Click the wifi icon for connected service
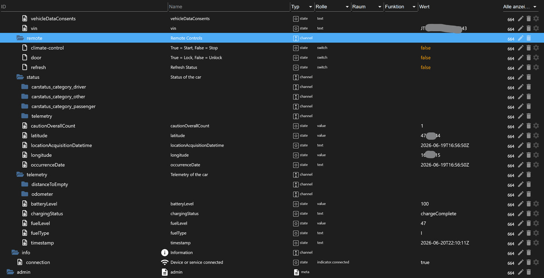This screenshot has height=278, width=544. coord(165,262)
